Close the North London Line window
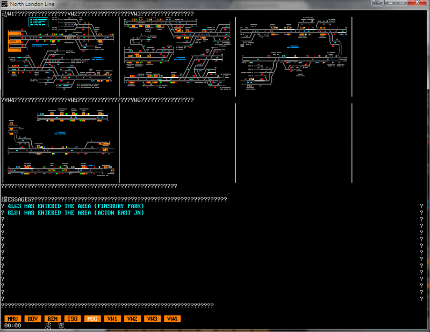The image size is (430, 332). pyautogui.click(x=417, y=3)
